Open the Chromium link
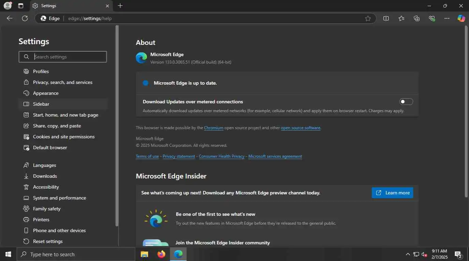This screenshot has height=261, width=469. point(214,128)
